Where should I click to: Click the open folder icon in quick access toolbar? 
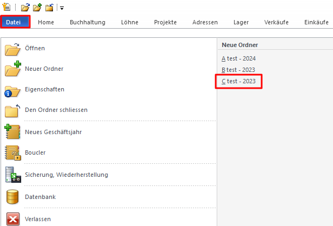(25, 8)
